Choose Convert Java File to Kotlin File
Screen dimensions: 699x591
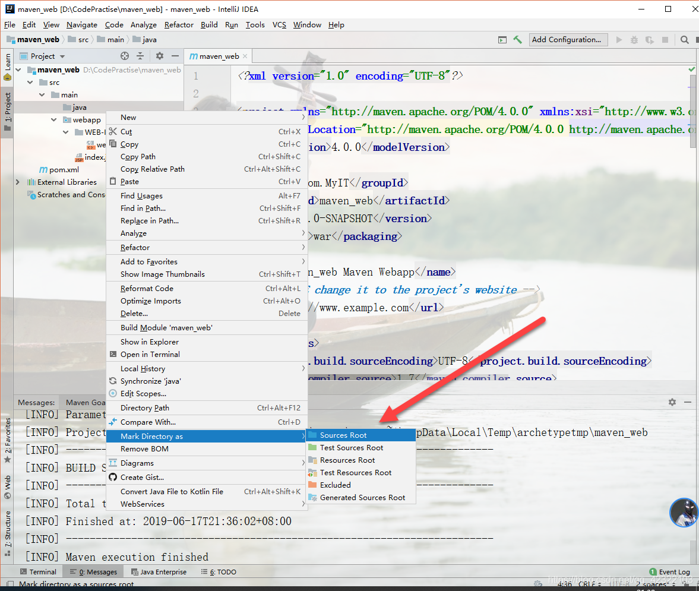pyautogui.click(x=207, y=492)
